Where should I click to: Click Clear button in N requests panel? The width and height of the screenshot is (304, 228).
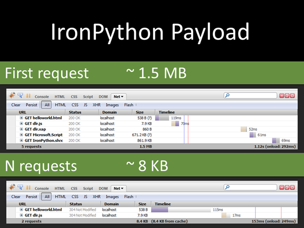tap(16, 197)
